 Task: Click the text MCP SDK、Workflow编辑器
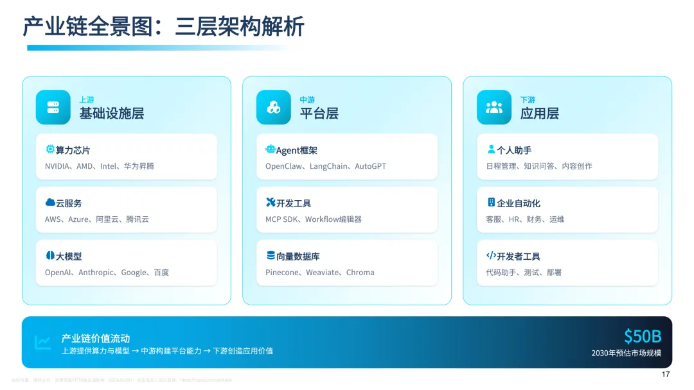click(314, 219)
